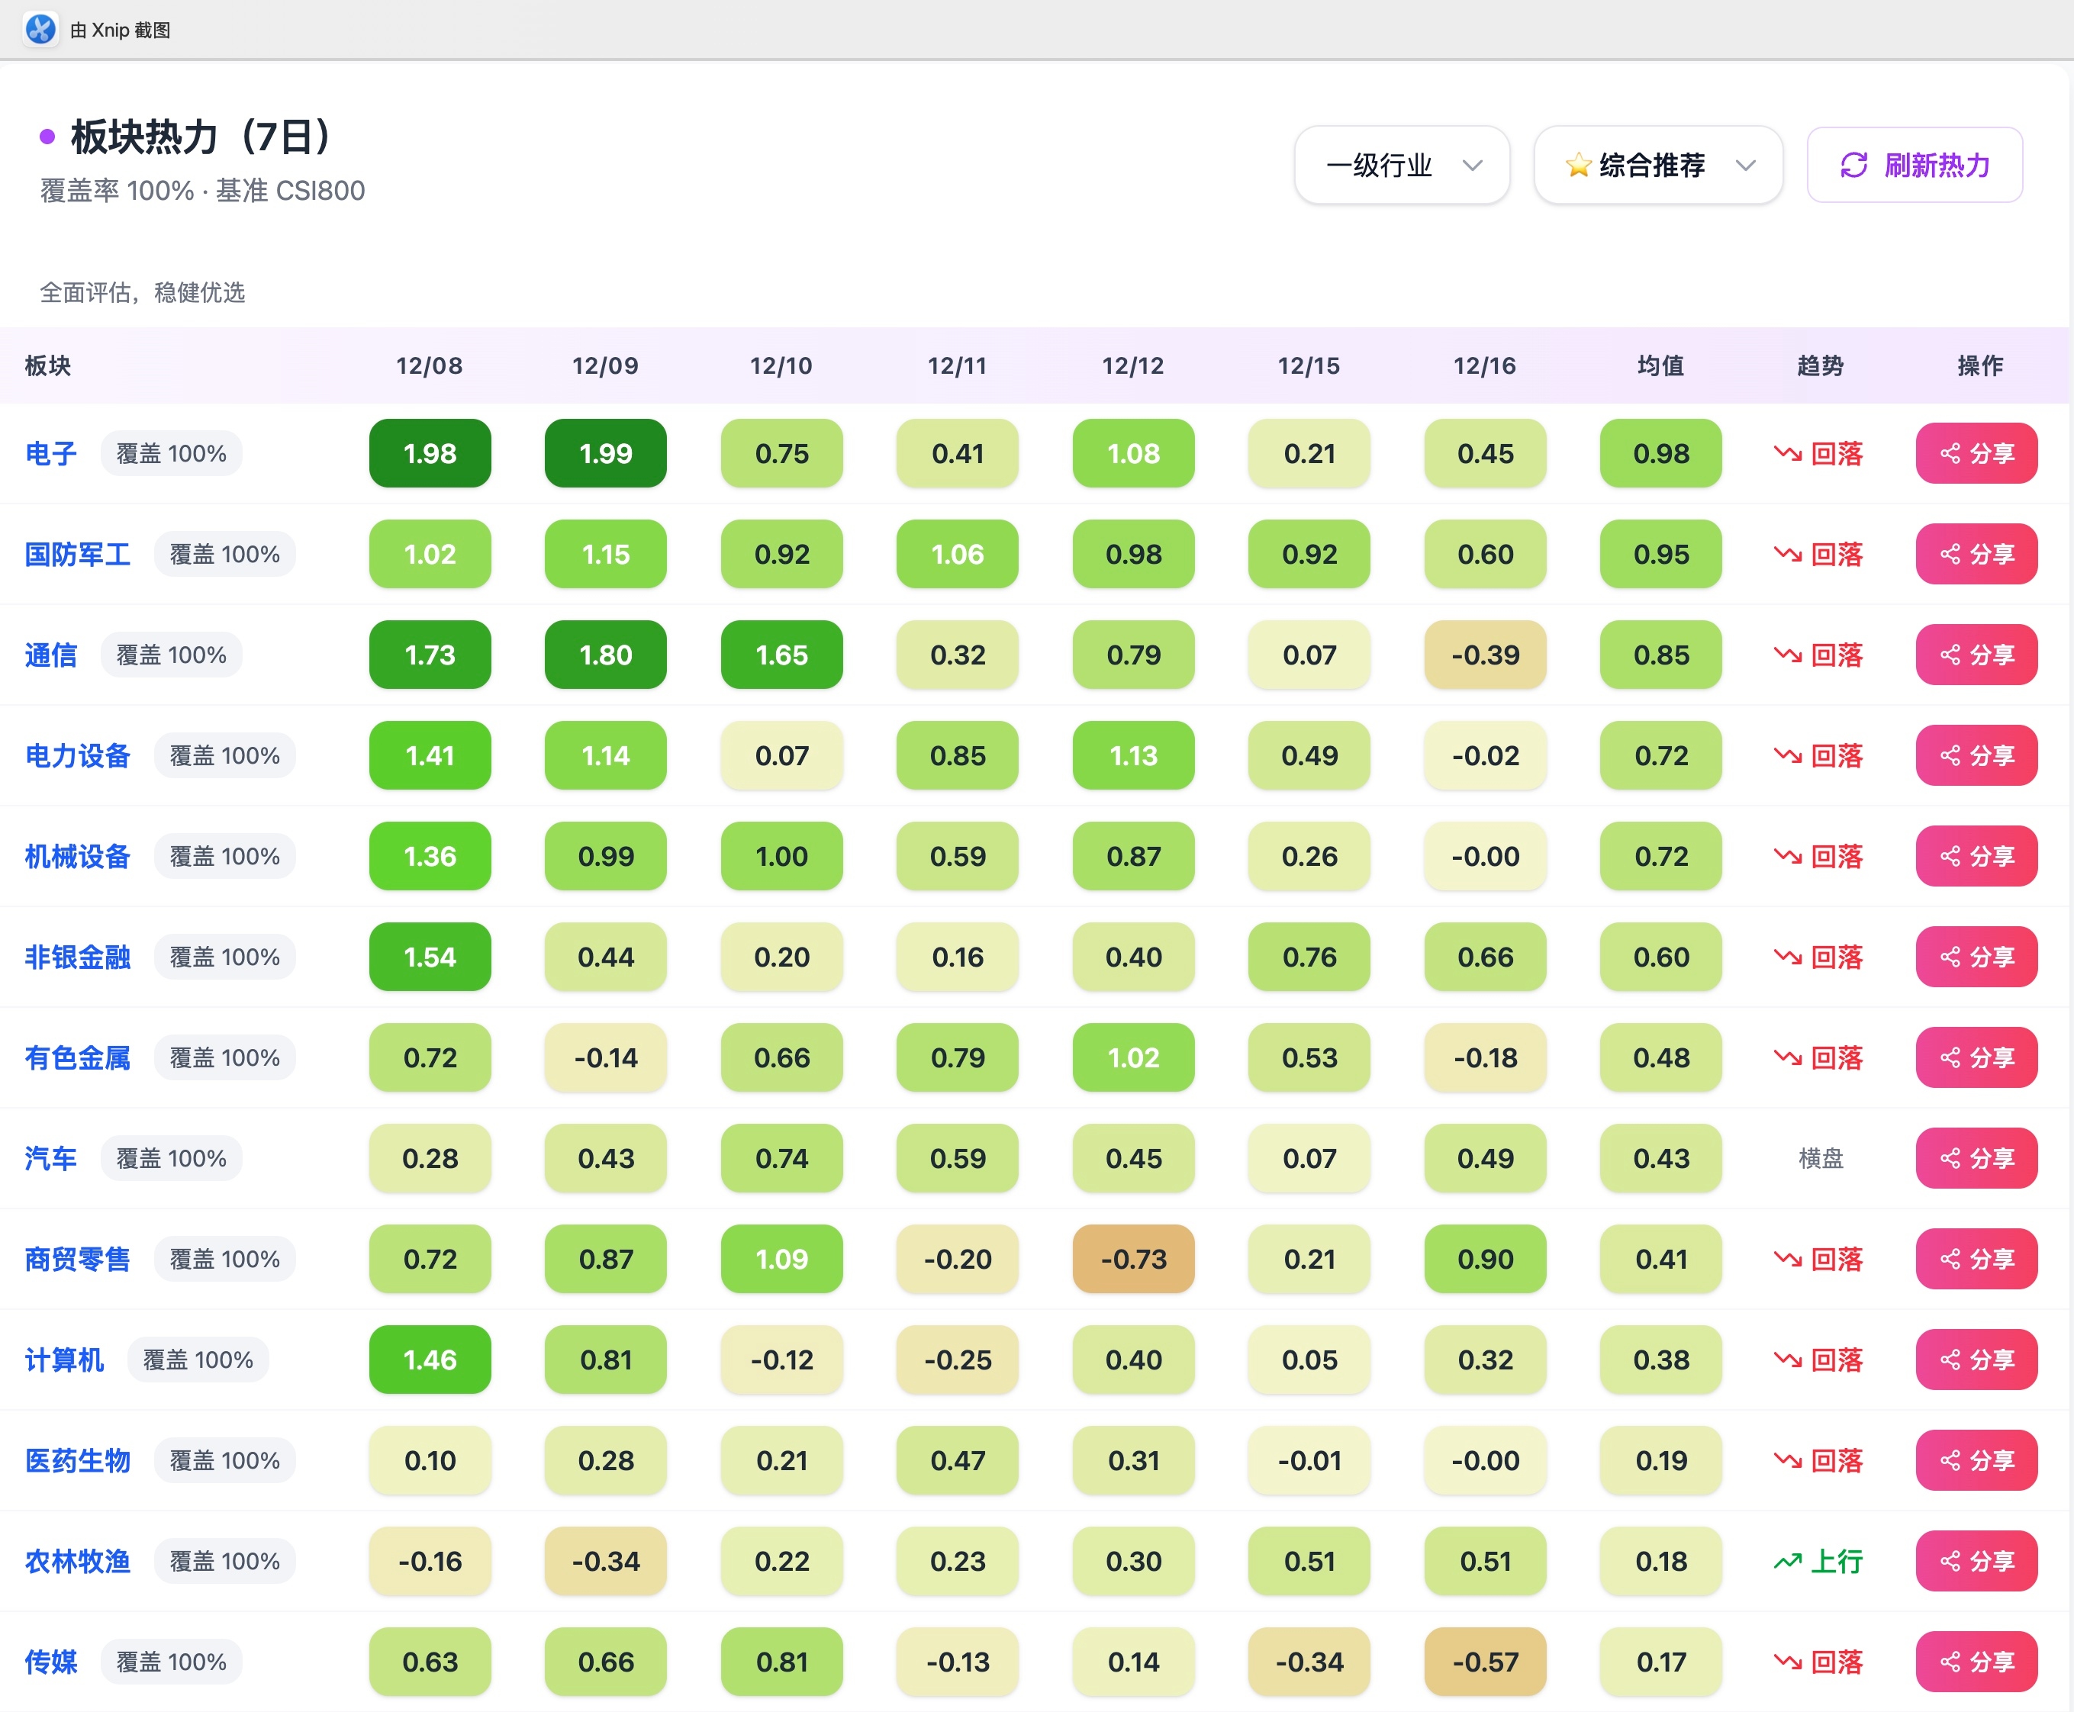Click the refresh icon in 刷新热力

[x=1853, y=165]
